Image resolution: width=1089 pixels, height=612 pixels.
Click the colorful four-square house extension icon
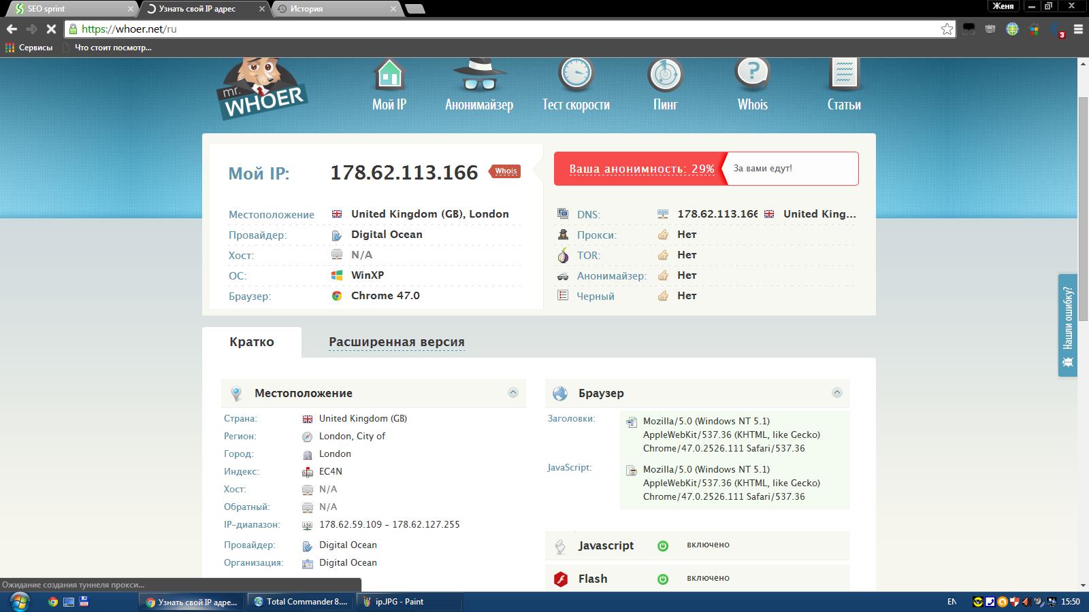pos(1034,29)
